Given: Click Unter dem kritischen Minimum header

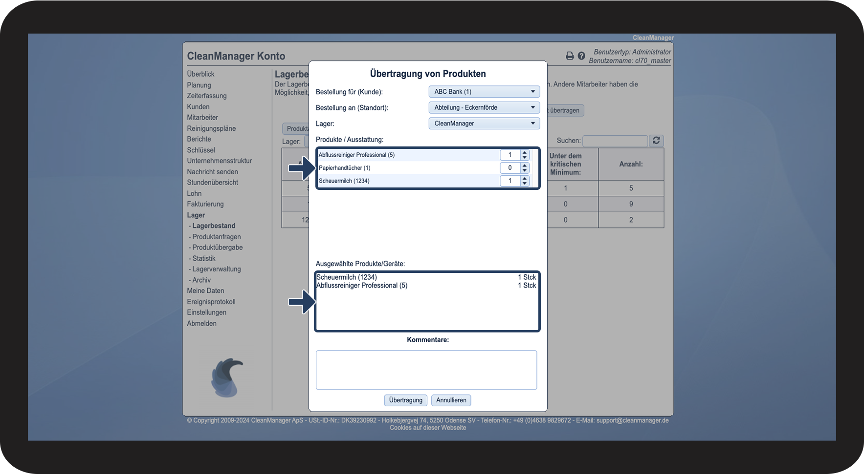Looking at the screenshot, I should click(x=566, y=164).
